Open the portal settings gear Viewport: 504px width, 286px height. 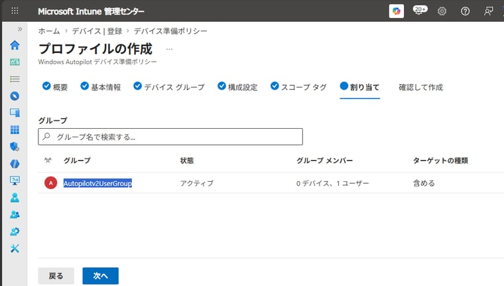[x=442, y=11]
